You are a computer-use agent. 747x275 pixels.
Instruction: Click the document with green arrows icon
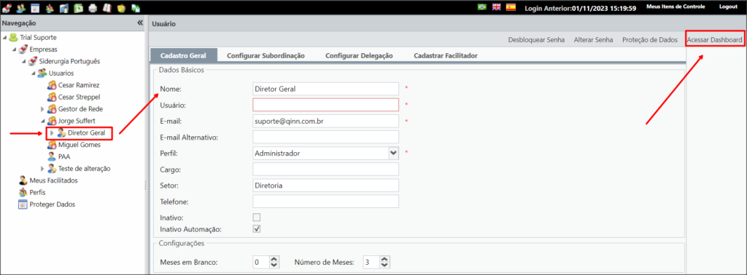point(136,7)
